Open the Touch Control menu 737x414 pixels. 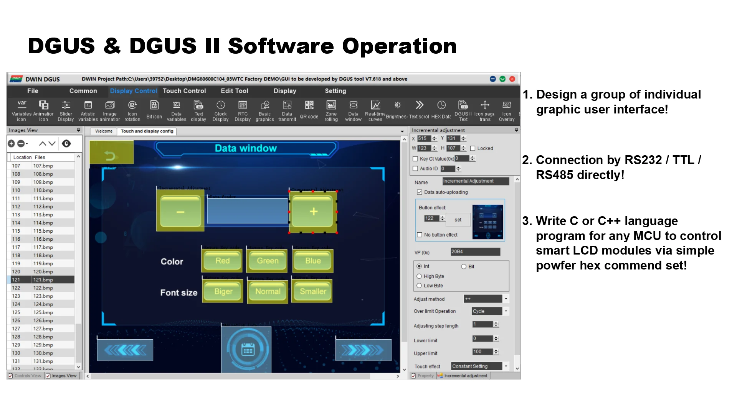pyautogui.click(x=184, y=91)
